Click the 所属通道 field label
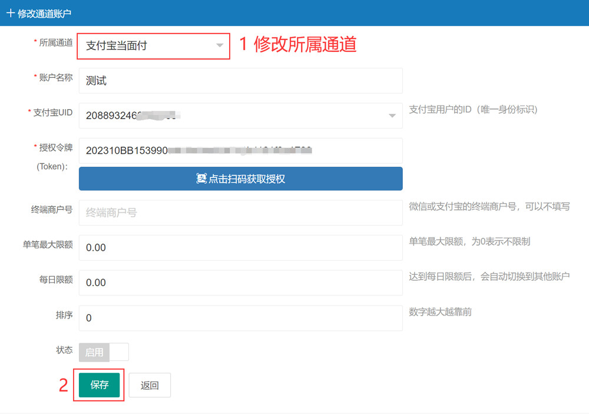589x414 pixels. [x=56, y=42]
